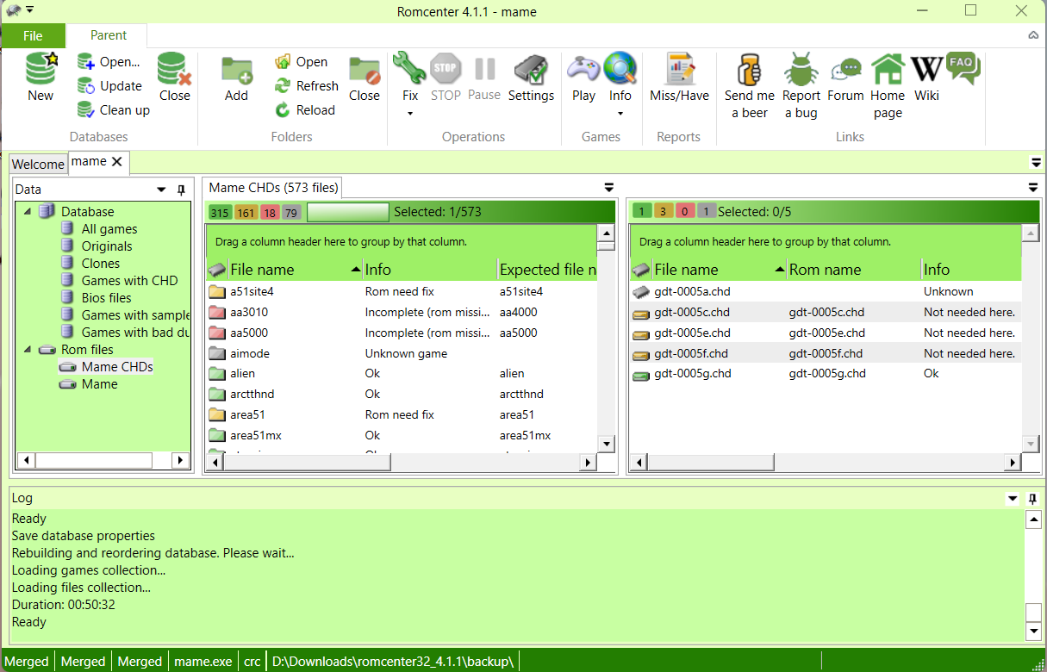Open the Log panel dropdown arrow
This screenshot has width=1047, height=672.
click(1013, 499)
